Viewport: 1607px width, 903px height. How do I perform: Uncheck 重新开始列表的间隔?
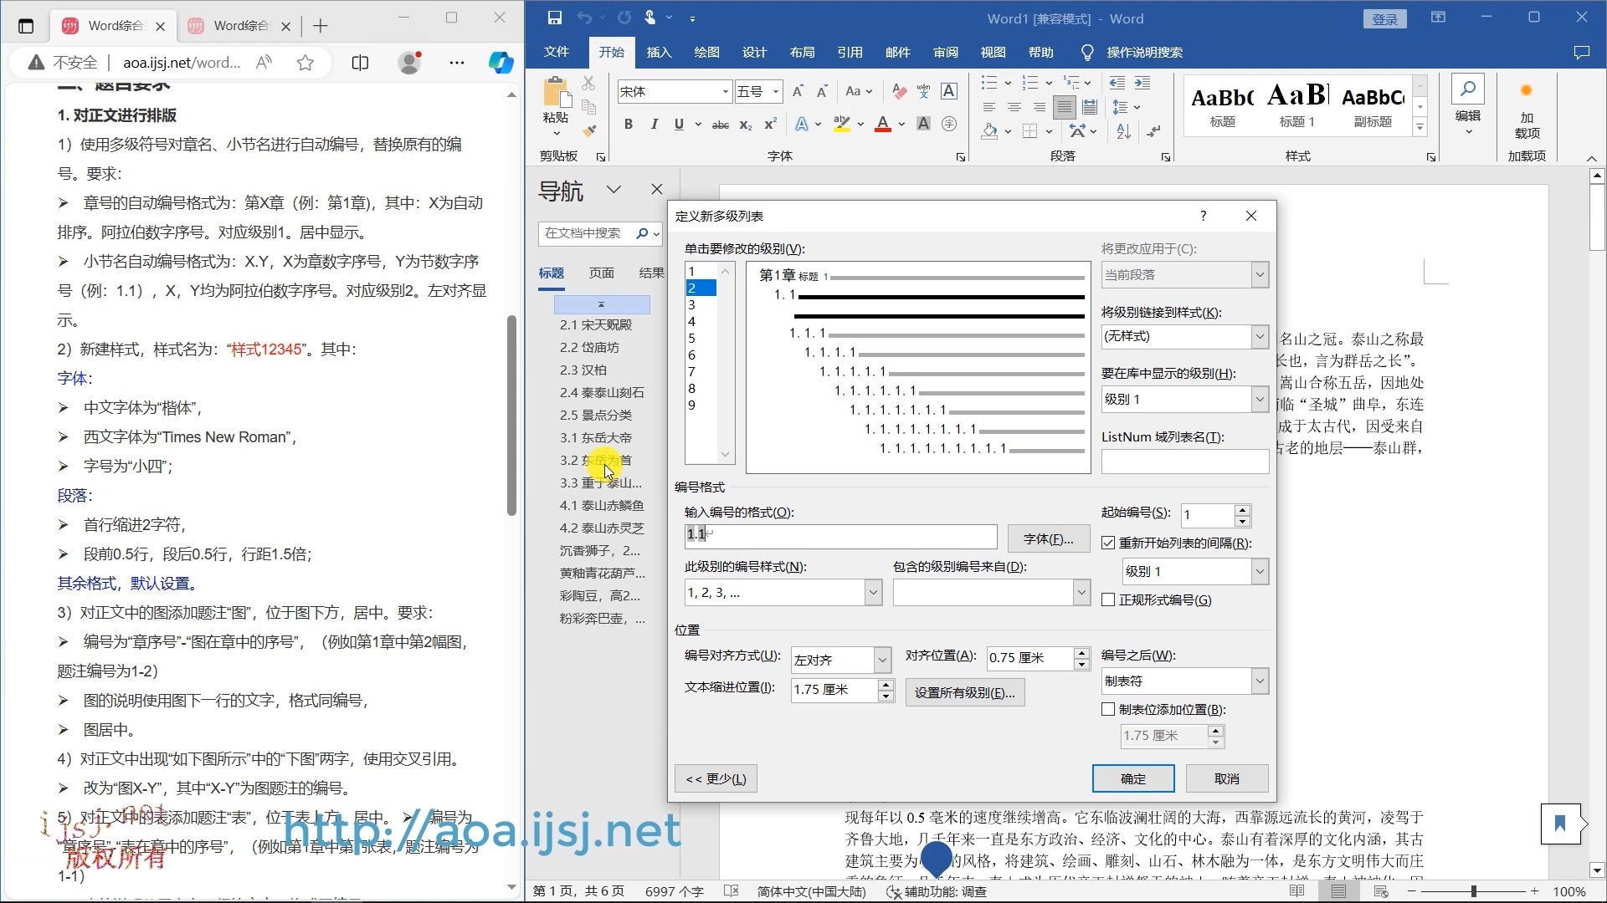1108,542
